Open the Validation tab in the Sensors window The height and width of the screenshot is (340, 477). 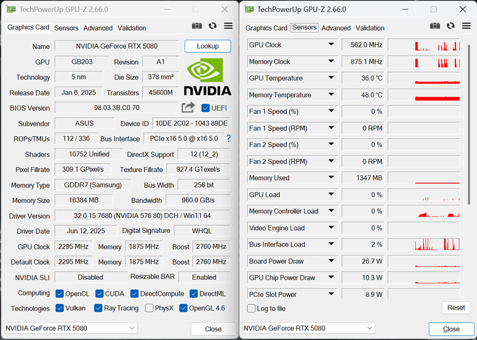370,28
